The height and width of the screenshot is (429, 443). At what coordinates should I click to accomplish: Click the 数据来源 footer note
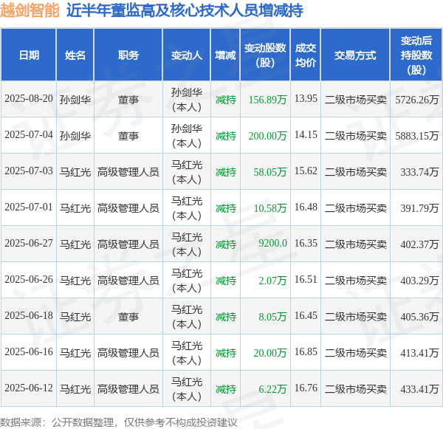[119, 422]
